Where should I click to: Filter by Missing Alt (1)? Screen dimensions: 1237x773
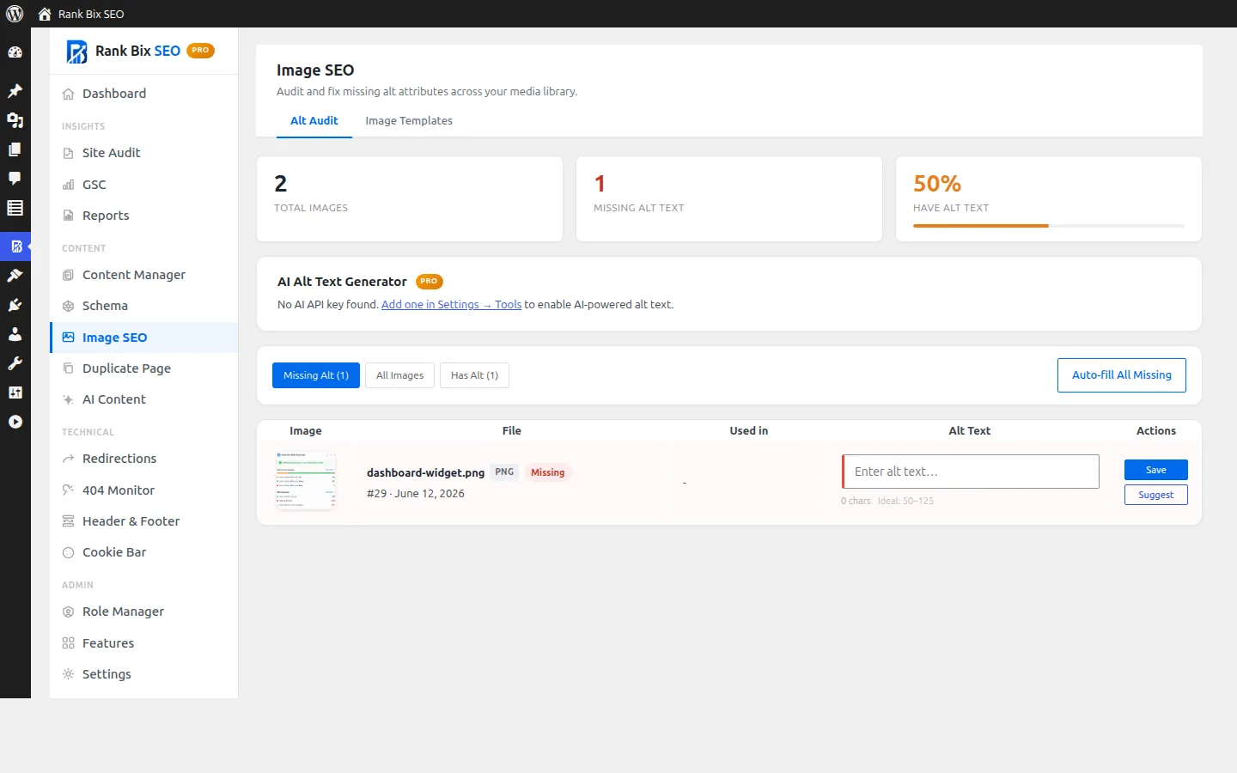316,375
